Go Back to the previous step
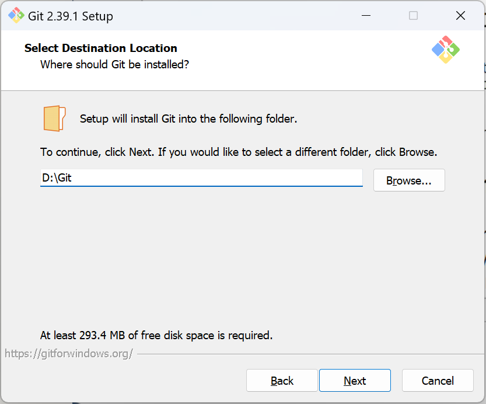Viewport: 486px width, 404px height. click(282, 381)
